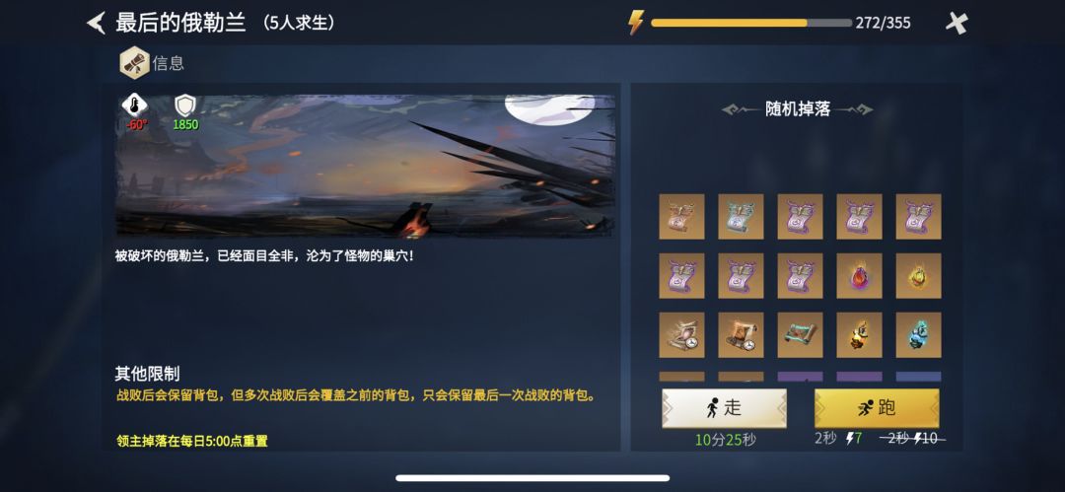The width and height of the screenshot is (1065, 492).
Task: Select the white scroll with clock item
Action: click(682, 335)
